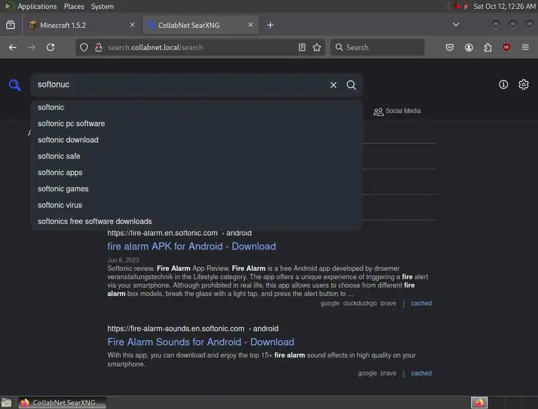This screenshot has width=538, height=409.
Task: Show desktop icon in bottom panel
Action: tap(6, 403)
